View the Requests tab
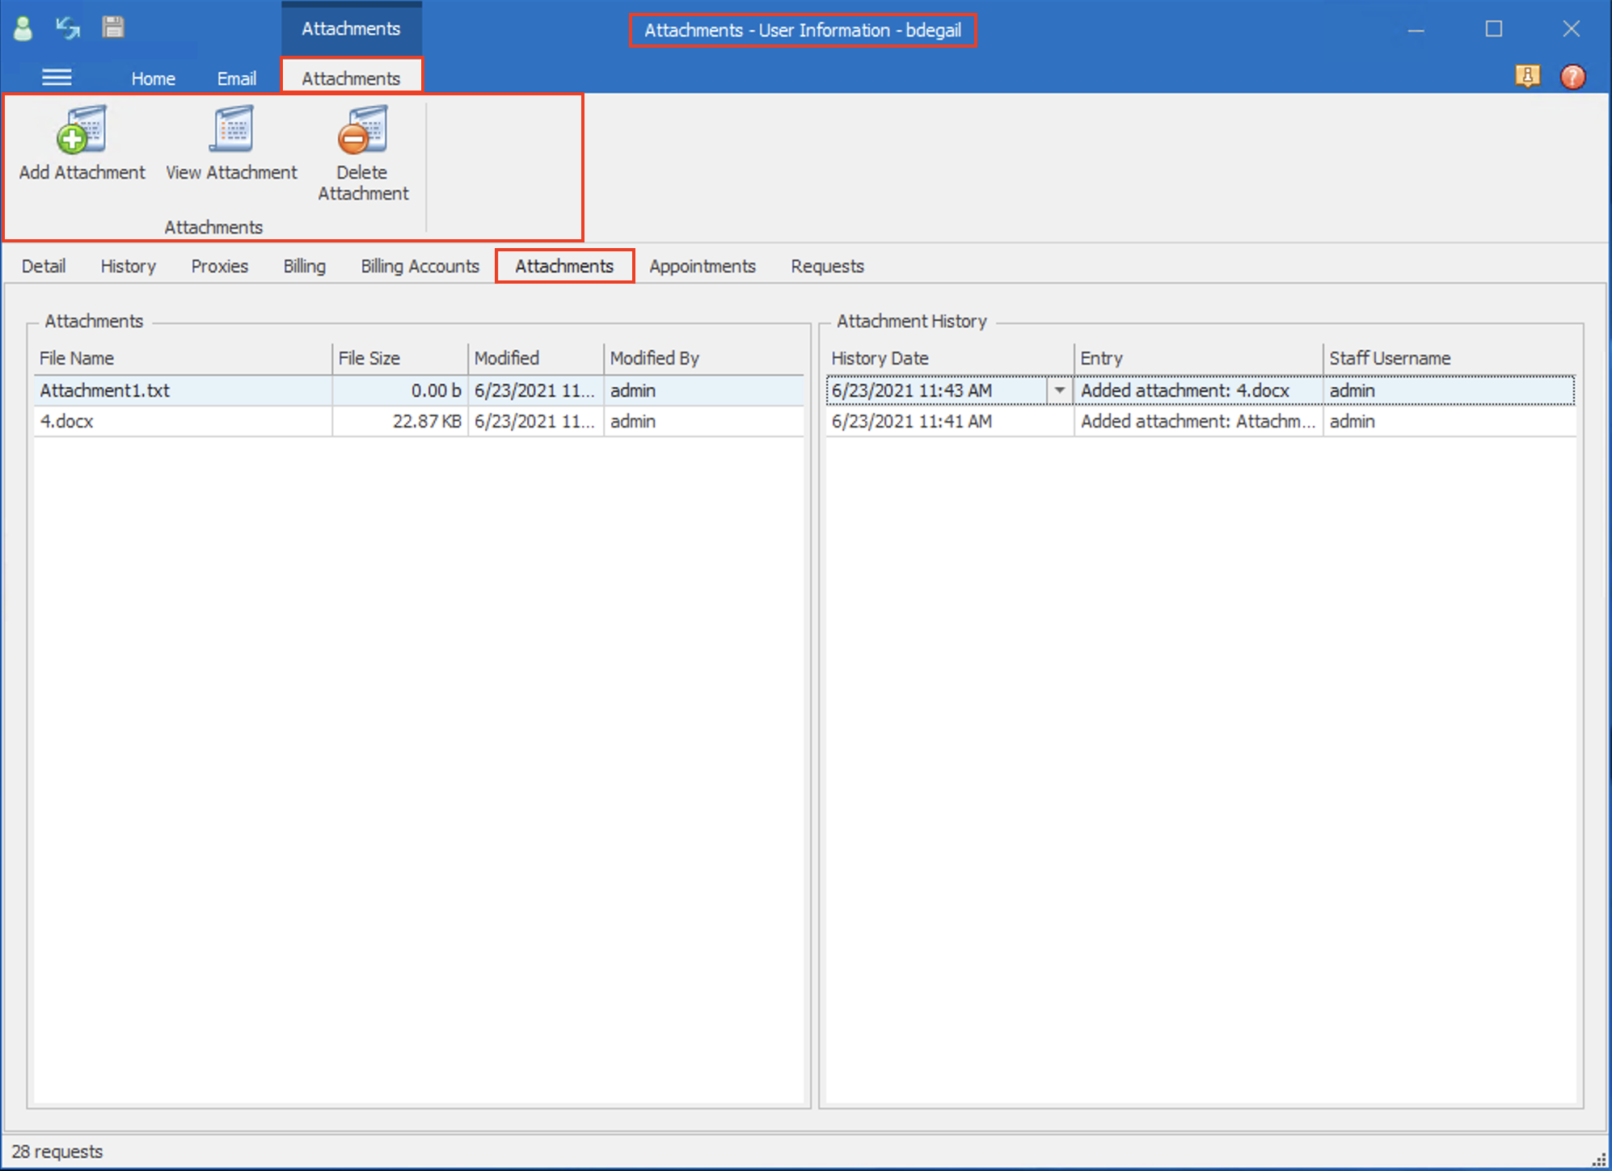 click(826, 266)
